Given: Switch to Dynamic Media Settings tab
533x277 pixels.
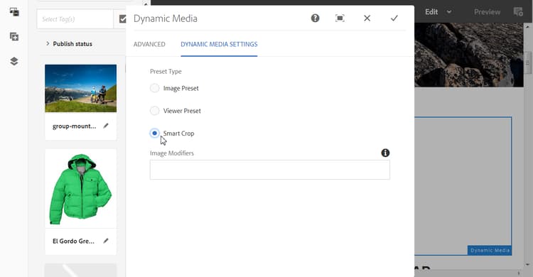Looking at the screenshot, I should click(x=219, y=44).
